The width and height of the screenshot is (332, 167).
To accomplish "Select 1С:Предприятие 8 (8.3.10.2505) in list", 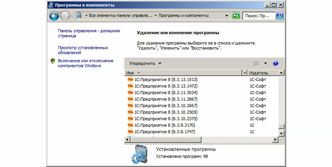I will [166, 112].
